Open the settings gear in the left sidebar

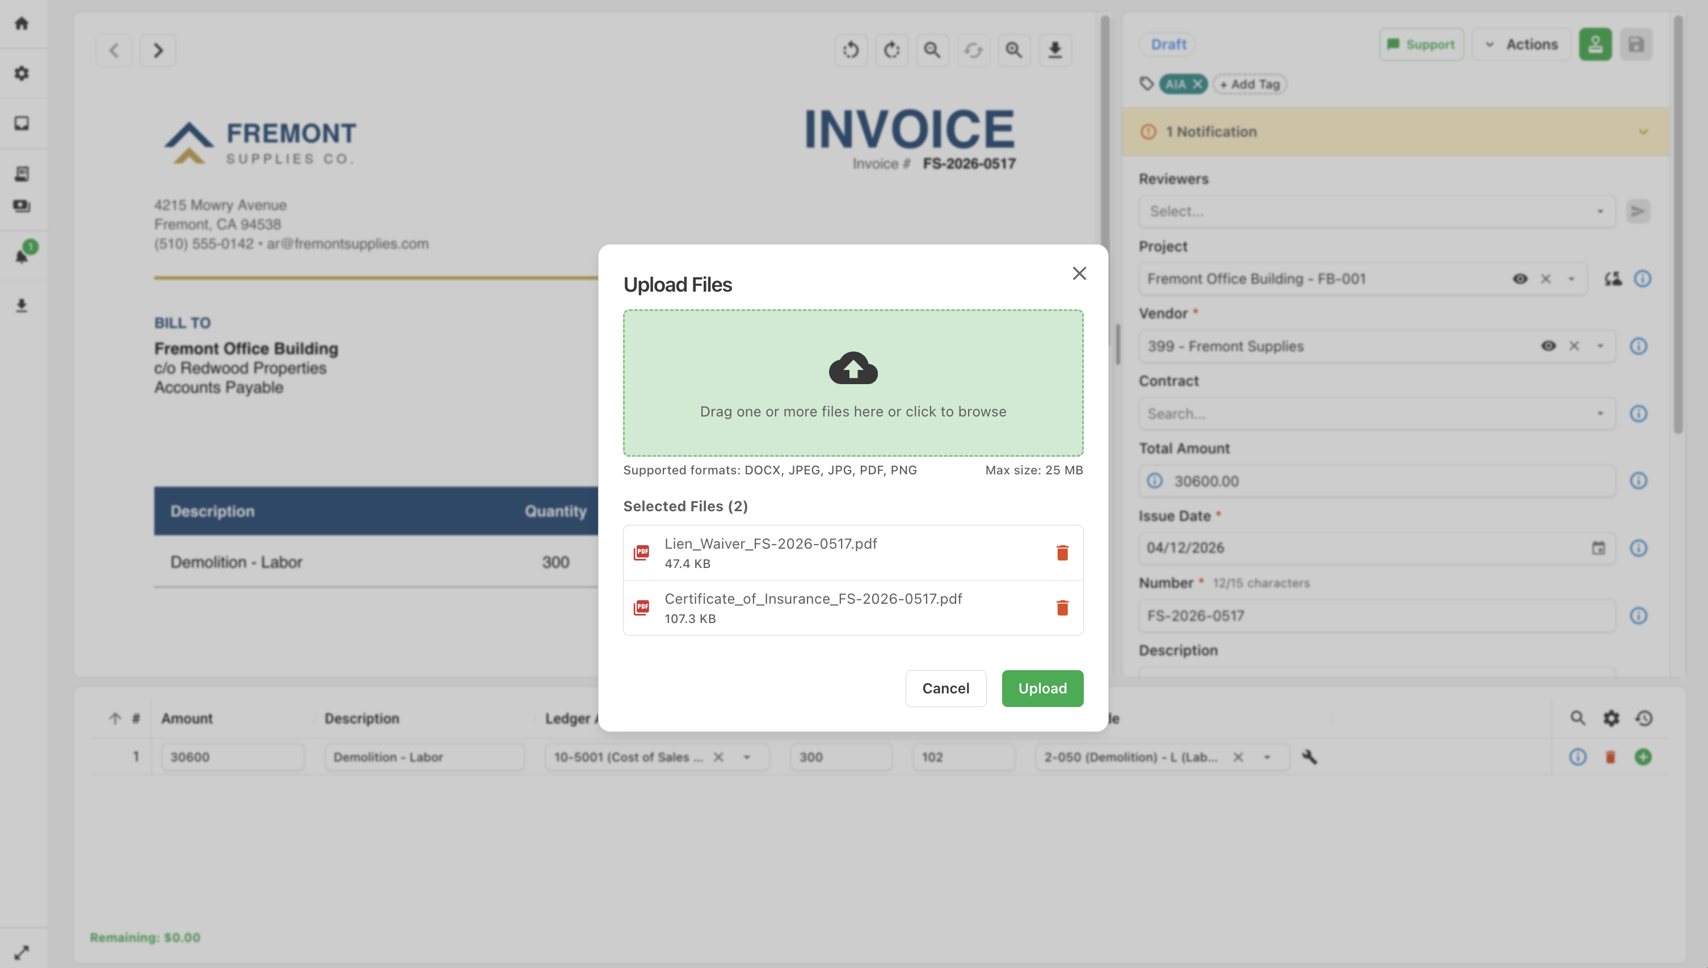click(x=22, y=73)
